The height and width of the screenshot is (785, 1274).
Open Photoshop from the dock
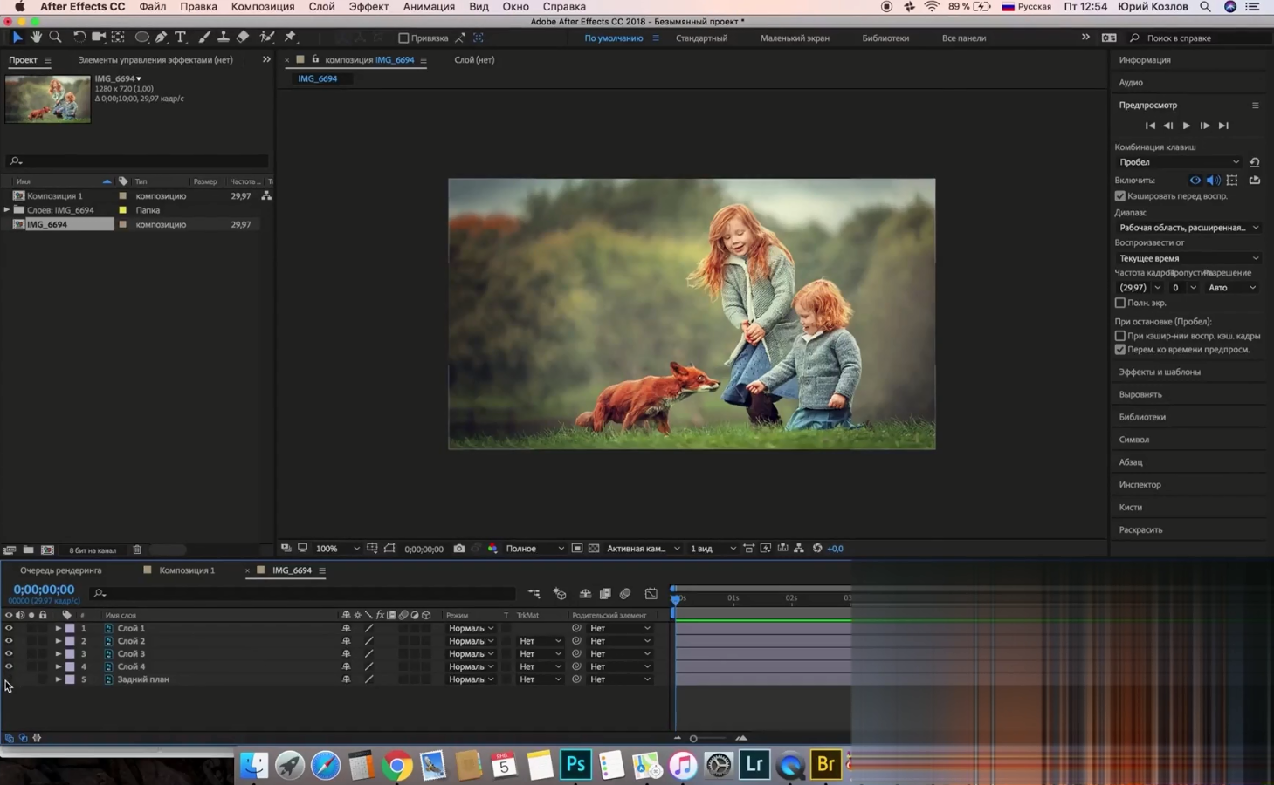(575, 765)
